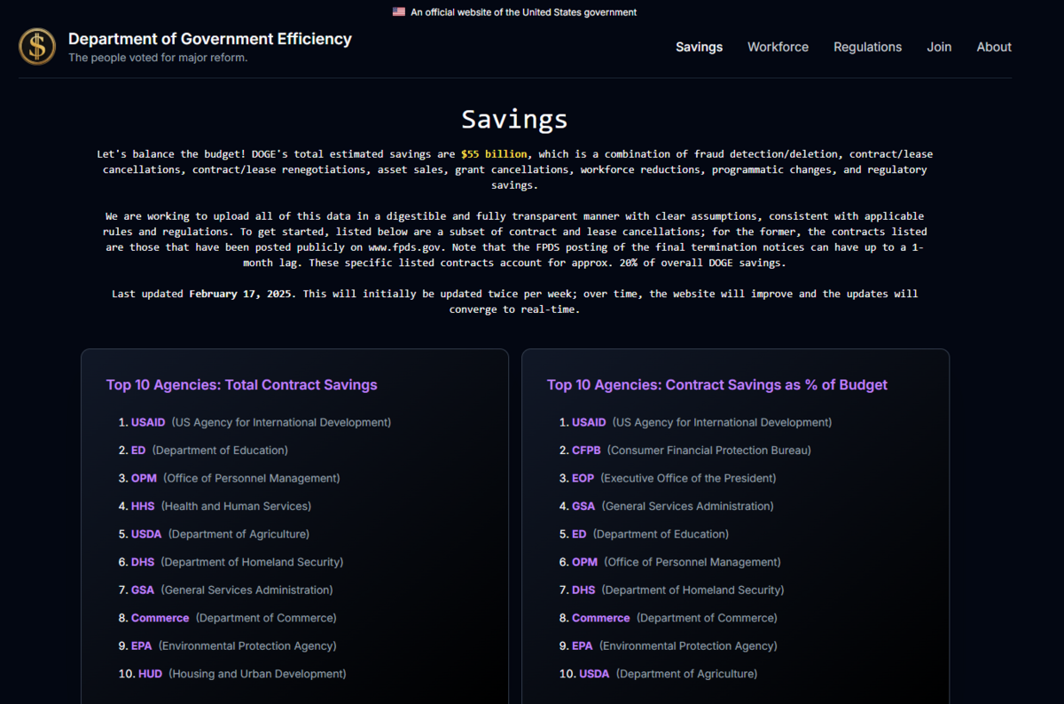Click the official US government website notice
The width and height of the screenshot is (1064, 704).
coord(523,12)
